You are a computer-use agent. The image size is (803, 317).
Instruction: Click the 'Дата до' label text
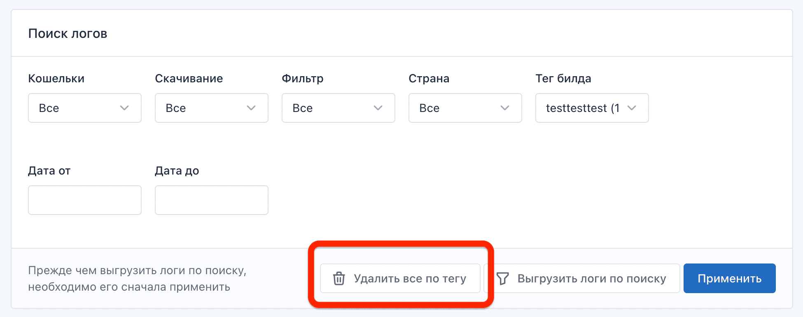(177, 170)
